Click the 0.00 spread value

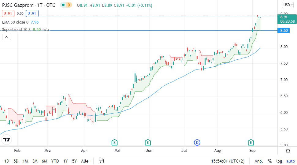tap(20, 14)
